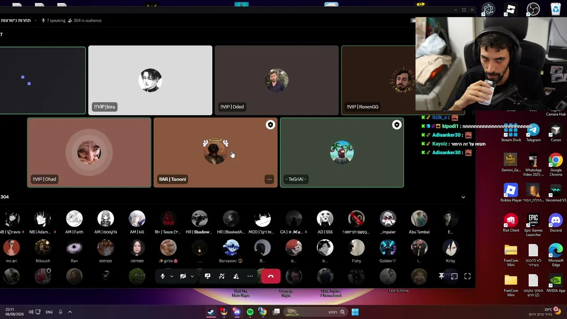Image resolution: width=567 pixels, height=319 pixels.
Task: Select the NVIDIA App desktop shortcut
Action: tap(556, 284)
